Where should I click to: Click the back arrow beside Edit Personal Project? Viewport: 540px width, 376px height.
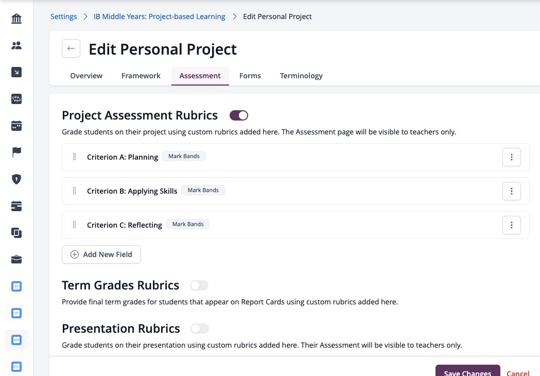(71, 48)
